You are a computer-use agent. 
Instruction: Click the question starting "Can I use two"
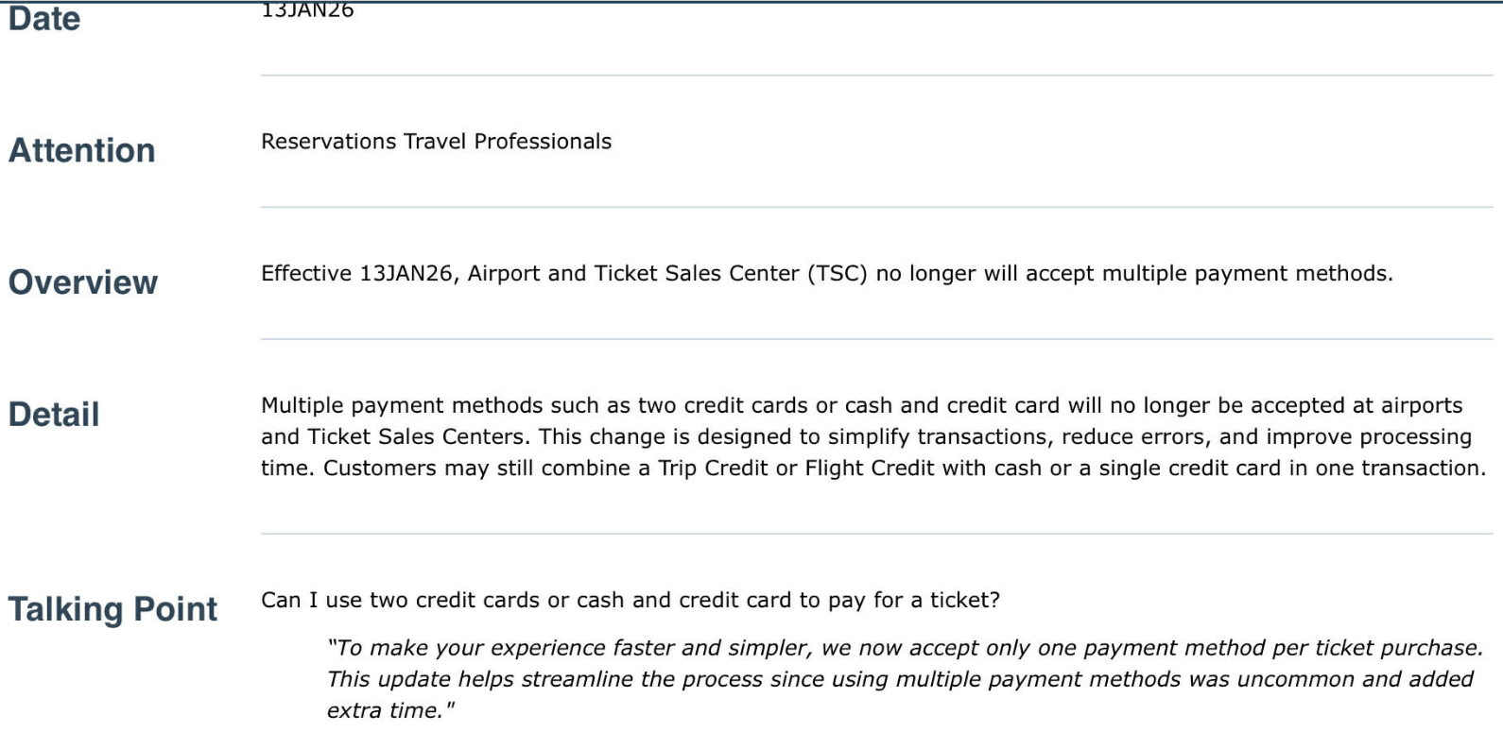click(631, 601)
